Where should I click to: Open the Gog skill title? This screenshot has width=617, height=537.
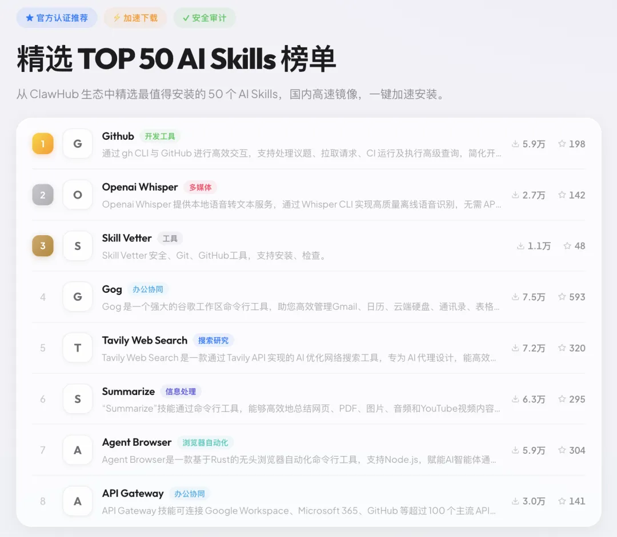[x=112, y=289]
